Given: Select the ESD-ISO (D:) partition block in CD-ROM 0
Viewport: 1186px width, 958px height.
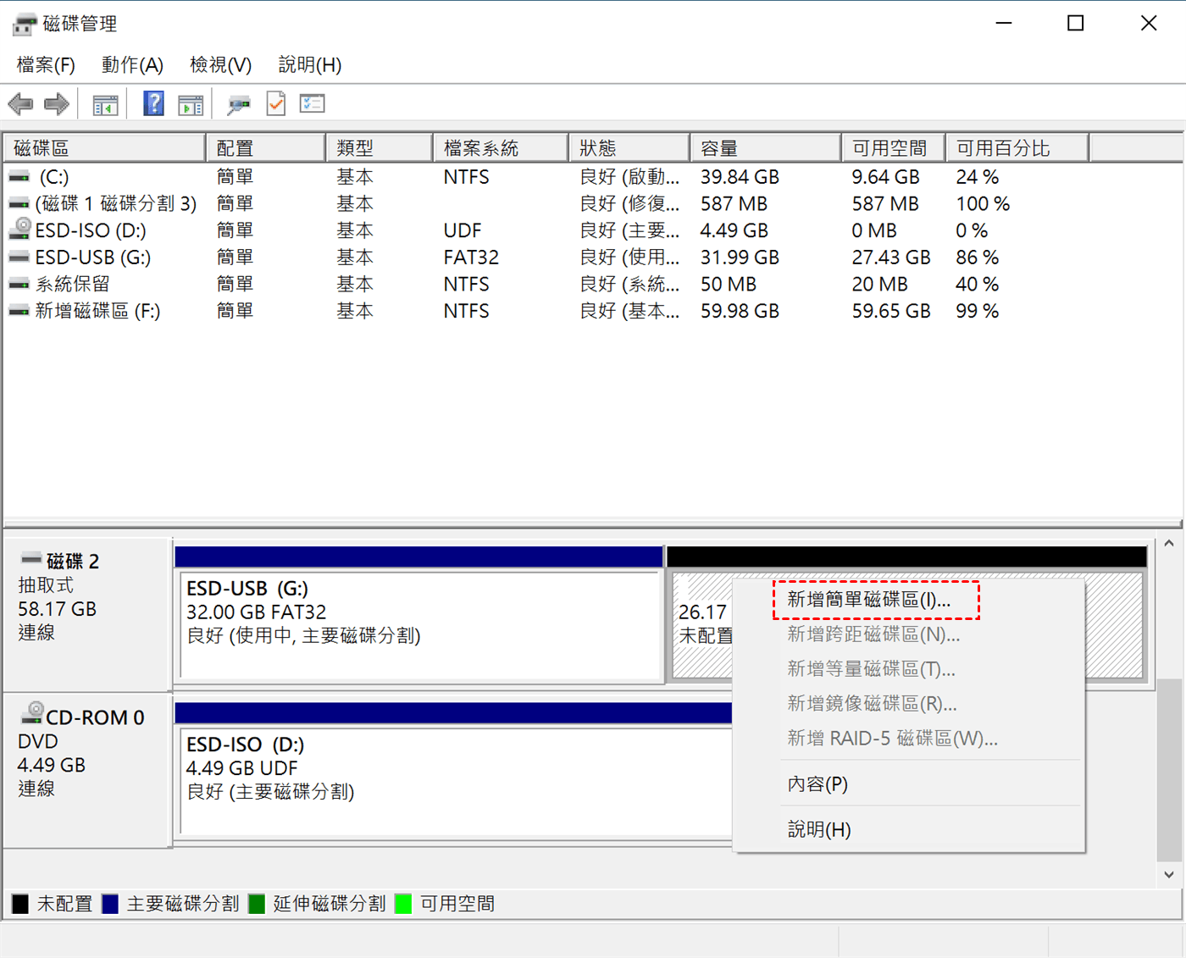Looking at the screenshot, I should 454,771.
